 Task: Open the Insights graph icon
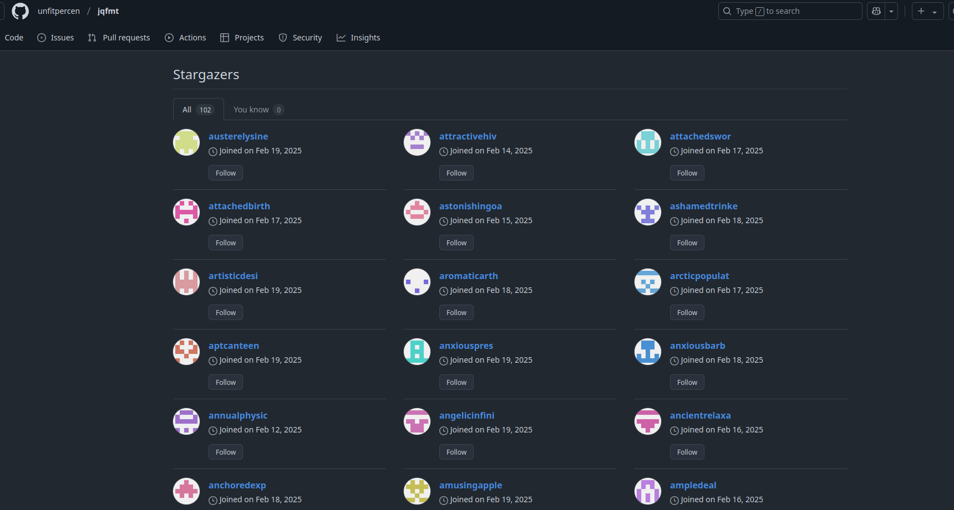click(342, 37)
